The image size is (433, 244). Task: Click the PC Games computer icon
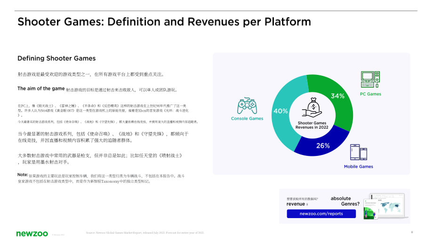point(370,79)
